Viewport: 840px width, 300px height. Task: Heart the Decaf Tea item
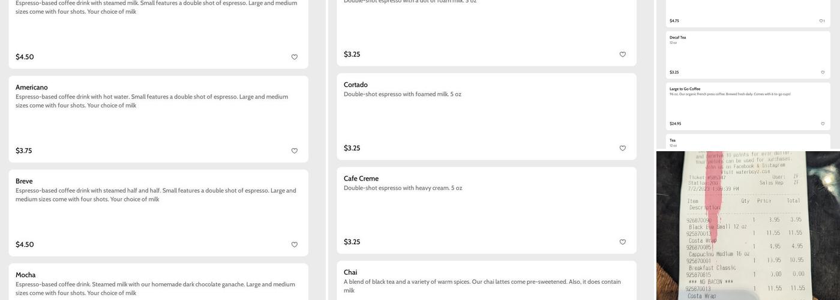[x=823, y=72]
